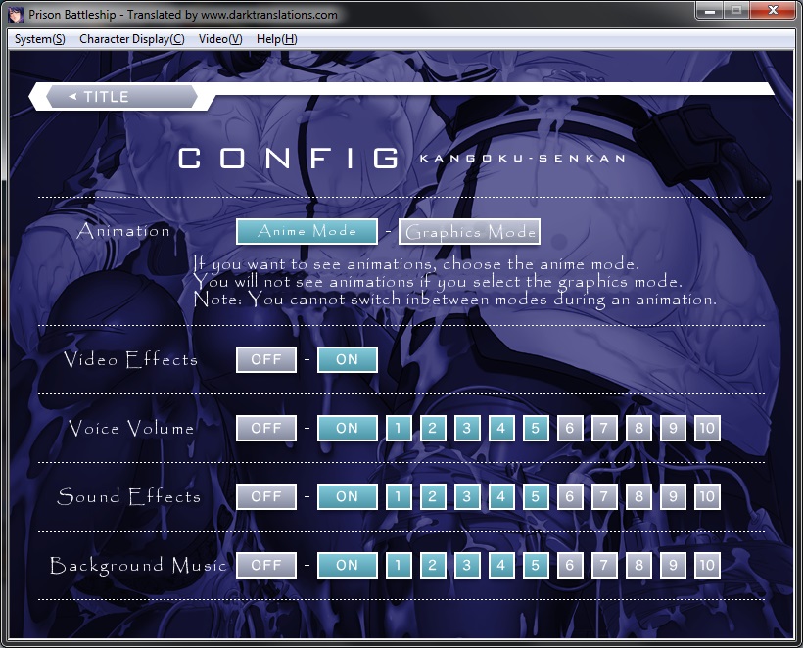The image size is (803, 648).
Task: Turn Sound Effects ON
Action: pos(348,496)
